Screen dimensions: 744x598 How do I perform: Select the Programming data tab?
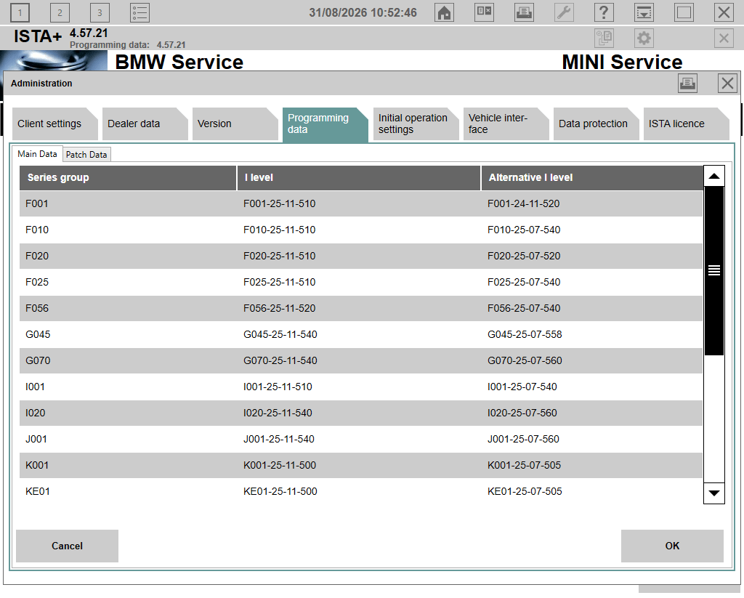325,125
